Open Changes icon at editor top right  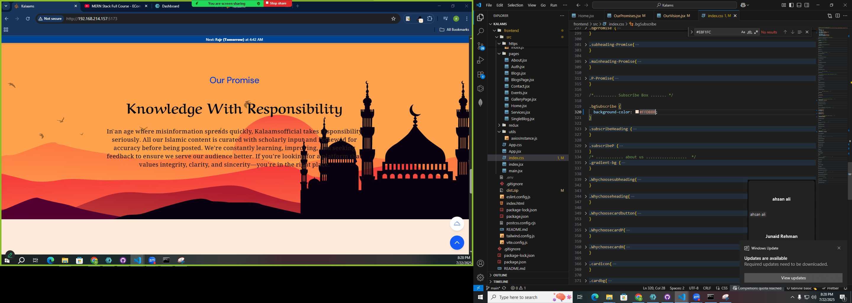click(830, 16)
